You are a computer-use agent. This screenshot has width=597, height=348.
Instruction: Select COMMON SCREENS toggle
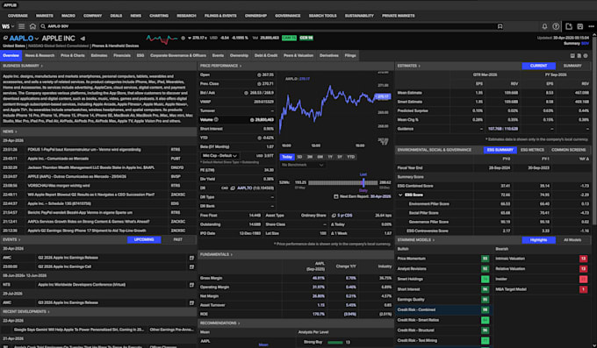click(x=568, y=150)
